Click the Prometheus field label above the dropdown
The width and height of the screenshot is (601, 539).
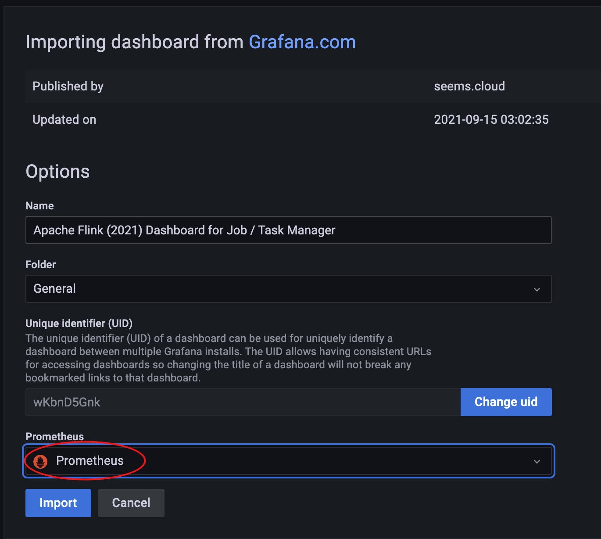point(55,436)
